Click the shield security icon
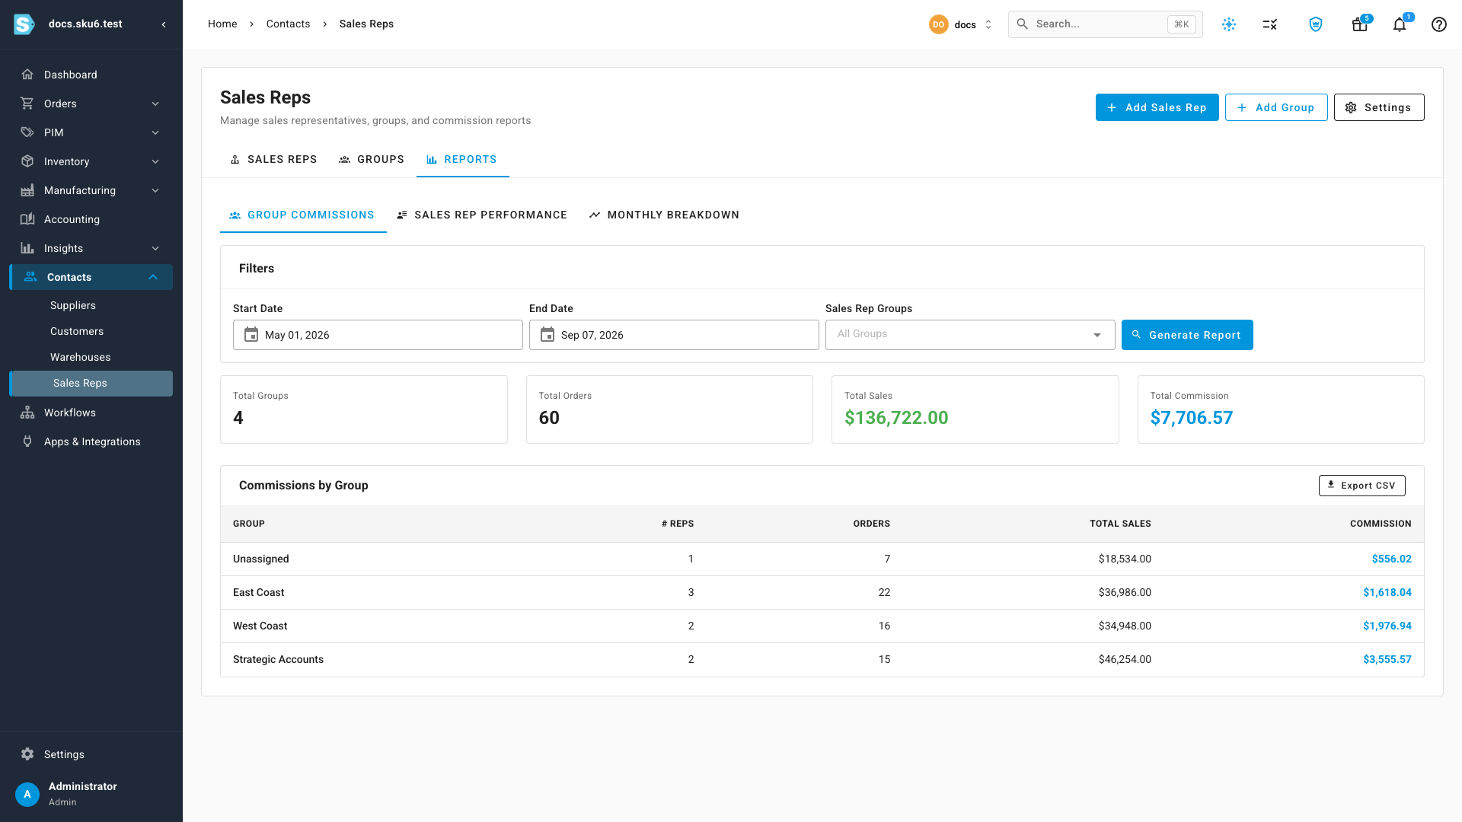 [x=1316, y=24]
